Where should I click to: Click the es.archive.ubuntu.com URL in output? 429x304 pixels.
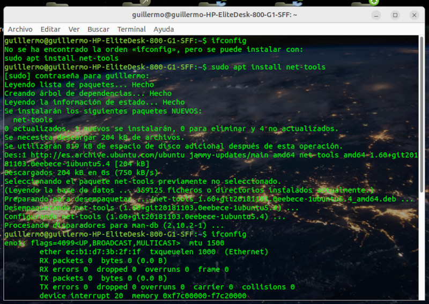(x=108, y=155)
